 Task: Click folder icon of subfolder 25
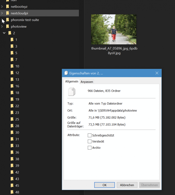(12, 119)
